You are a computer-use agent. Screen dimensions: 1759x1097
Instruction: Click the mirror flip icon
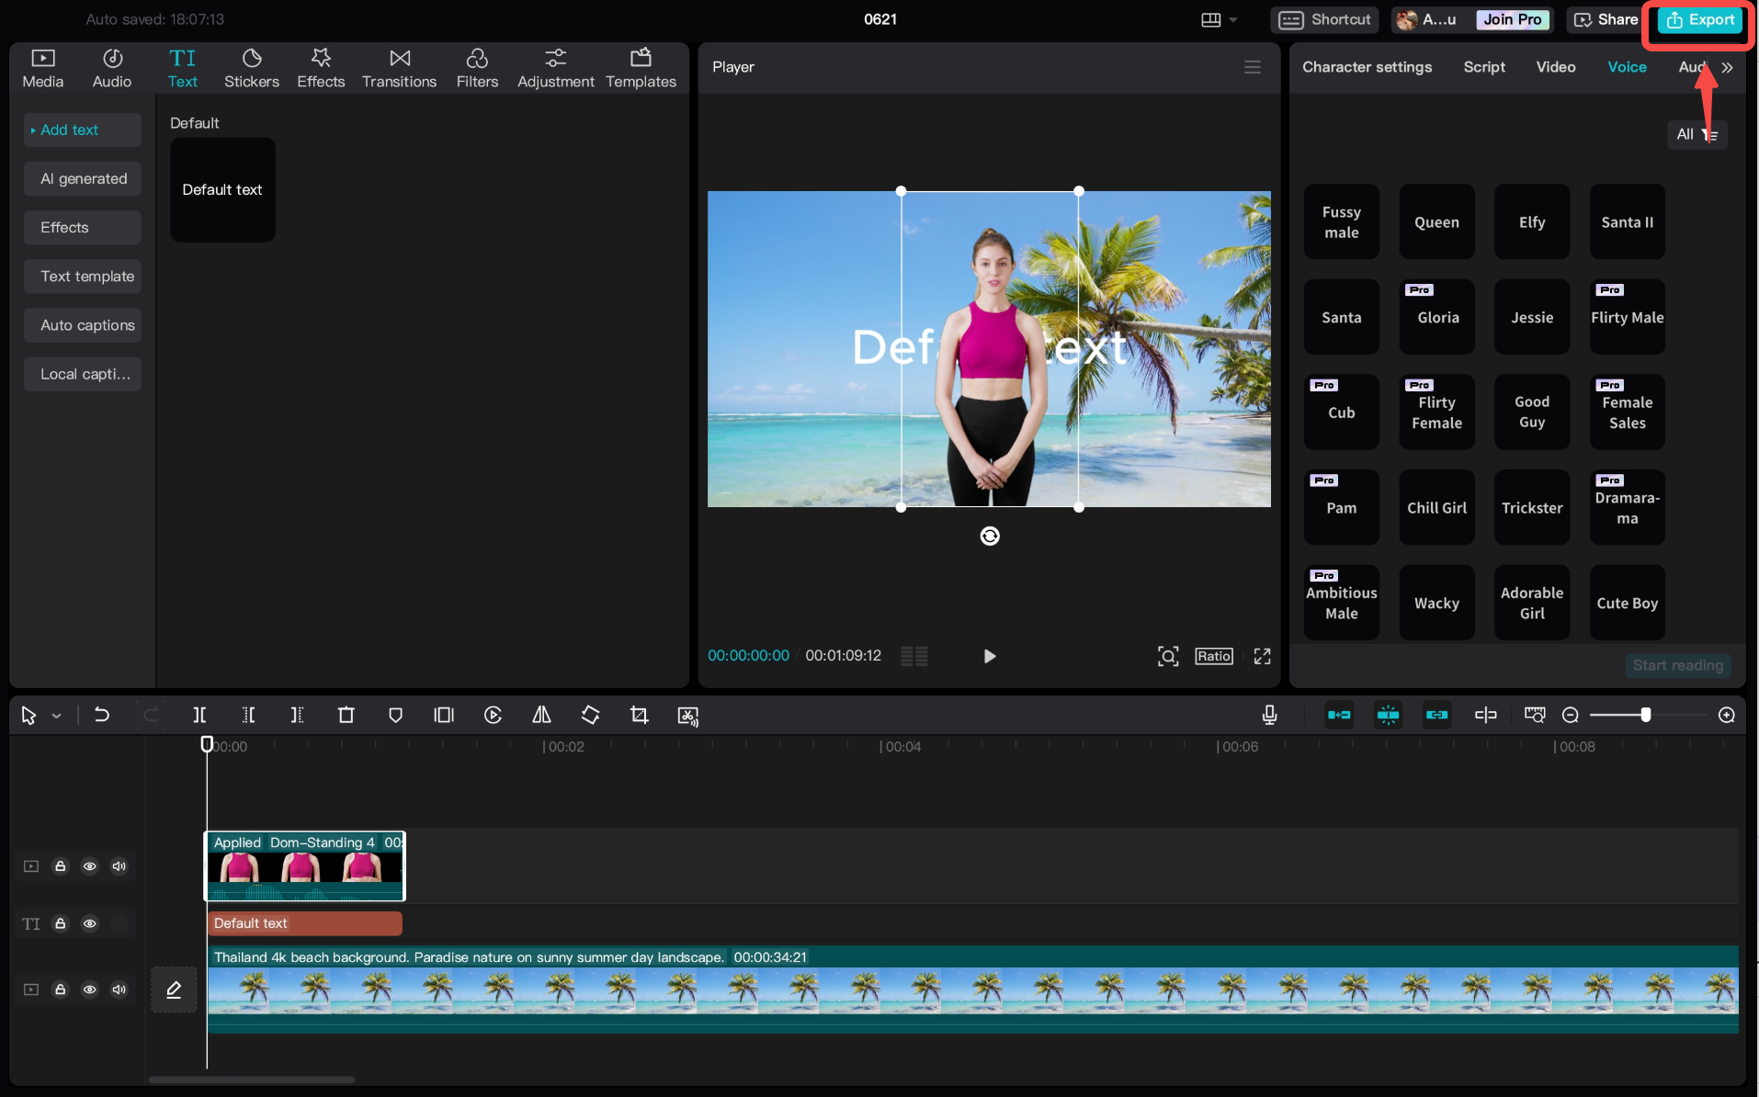click(541, 715)
